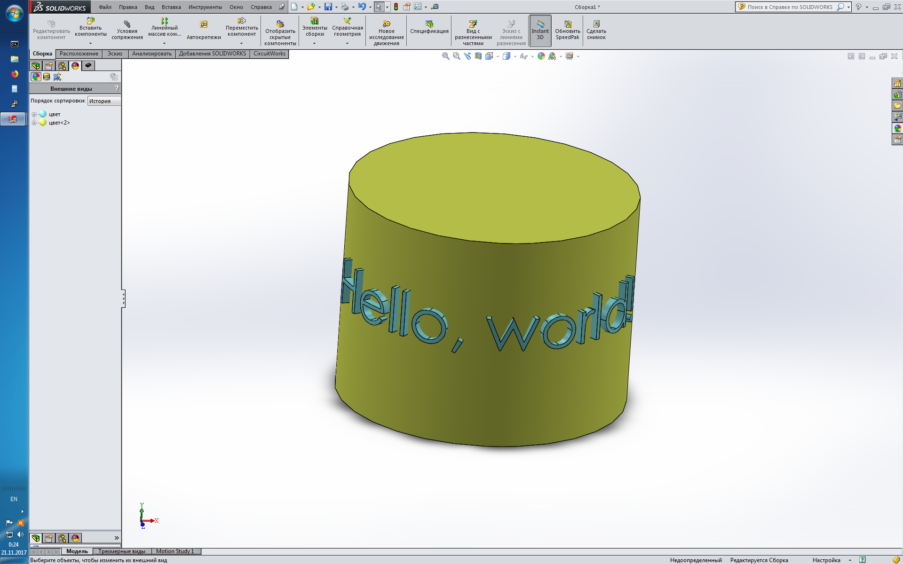The height and width of the screenshot is (564, 903).
Task: Toggle the Appearances color-ball view filter
Action: pos(36,77)
